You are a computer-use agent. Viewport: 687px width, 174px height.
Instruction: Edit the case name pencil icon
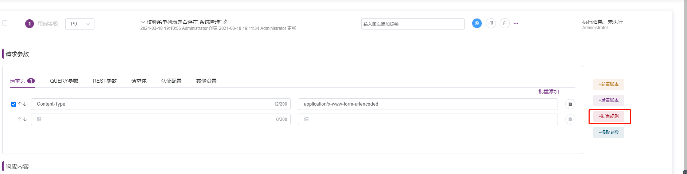tap(226, 22)
